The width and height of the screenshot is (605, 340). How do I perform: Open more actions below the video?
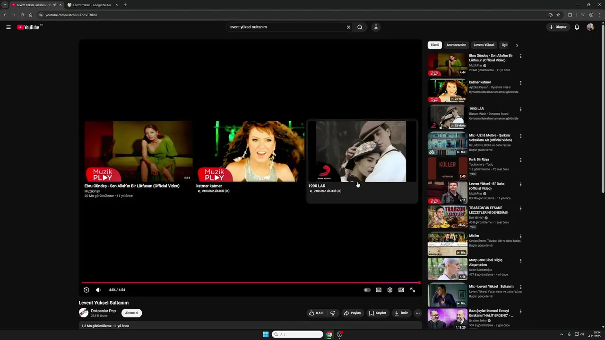[417, 313]
